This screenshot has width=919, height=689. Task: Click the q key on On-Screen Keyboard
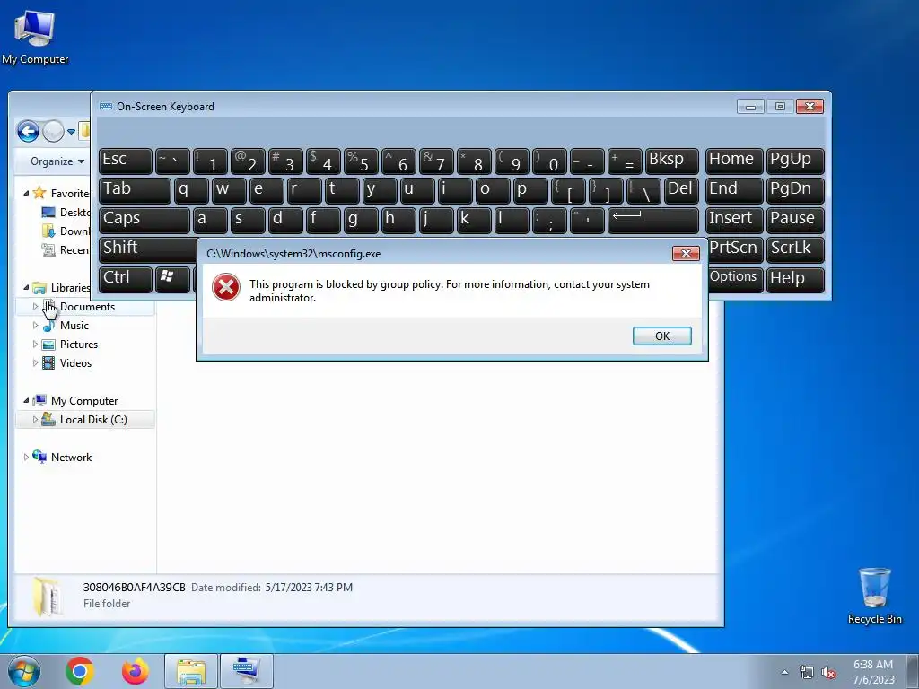point(191,190)
